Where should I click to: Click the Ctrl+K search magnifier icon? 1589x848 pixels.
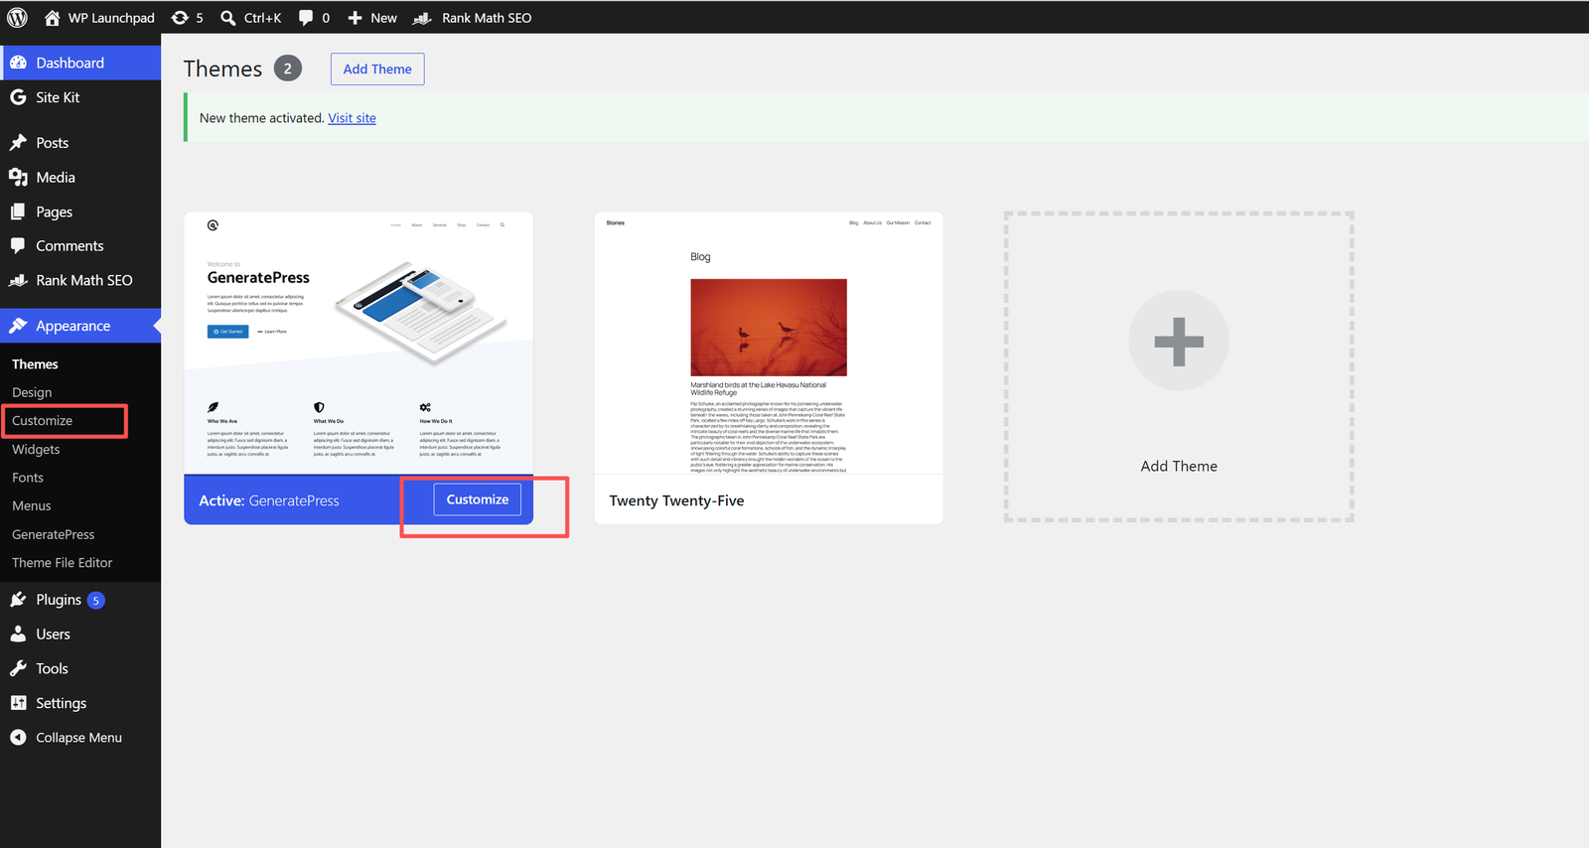pyautogui.click(x=228, y=18)
